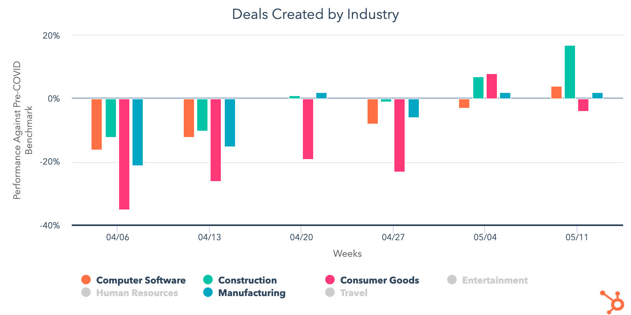Image resolution: width=631 pixels, height=315 pixels.
Task: Click the pink Consumer Goods legend dot
Action: [330, 280]
